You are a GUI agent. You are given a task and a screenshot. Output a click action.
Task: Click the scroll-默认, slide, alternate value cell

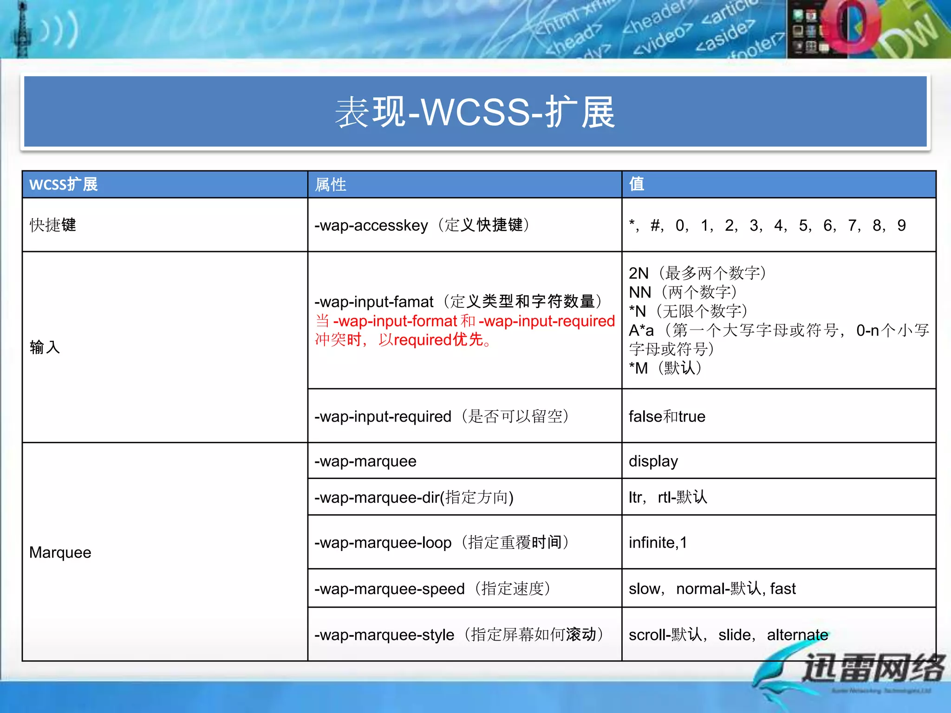click(x=779, y=635)
